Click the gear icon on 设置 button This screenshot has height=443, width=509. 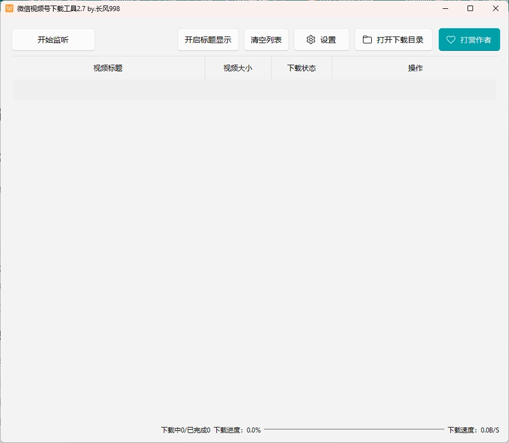[x=311, y=40]
